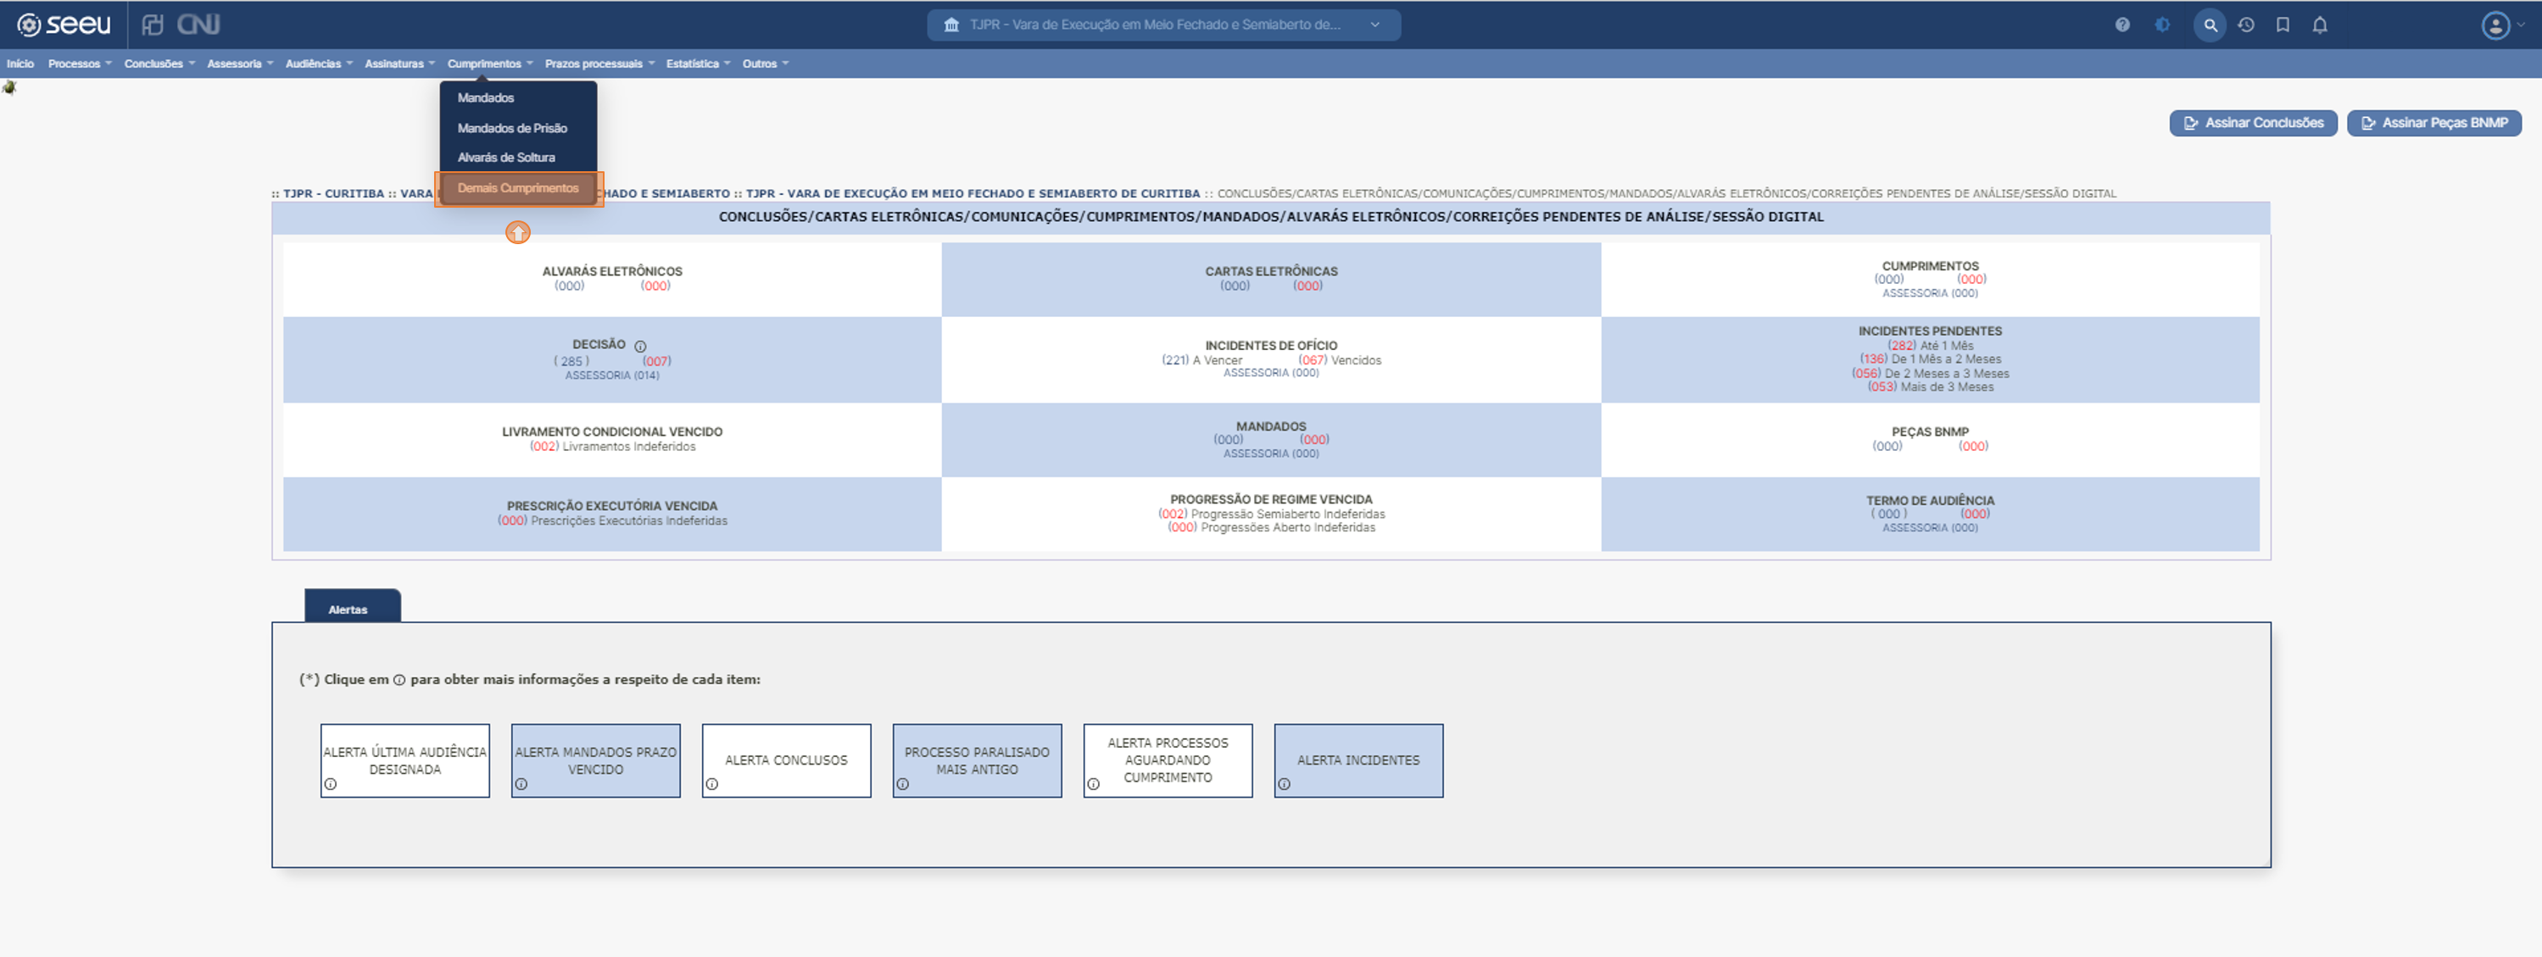This screenshot has height=957, width=2542.
Task: Click info icon on Alerta Conclusos card
Action: (x=712, y=784)
